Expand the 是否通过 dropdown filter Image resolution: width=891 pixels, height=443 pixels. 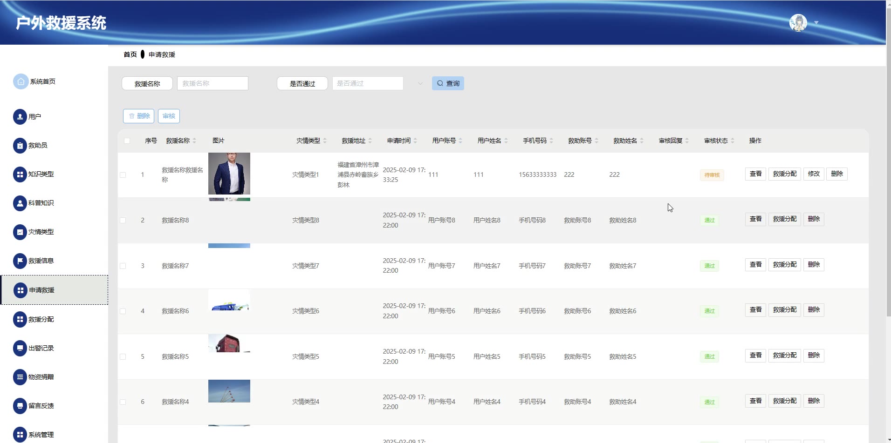point(368,83)
